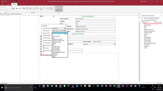Open Excel from the taskbar

pos(123,86)
